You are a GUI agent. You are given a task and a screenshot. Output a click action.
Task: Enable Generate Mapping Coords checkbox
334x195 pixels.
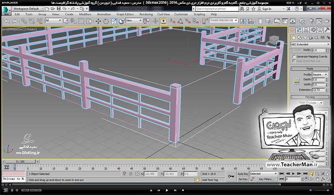click(x=294, y=56)
